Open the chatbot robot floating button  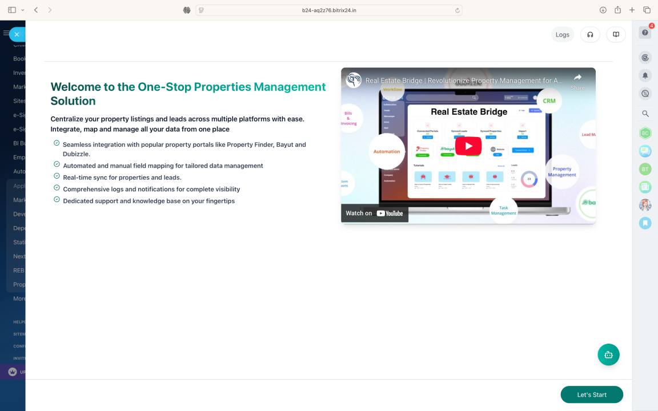(x=608, y=354)
